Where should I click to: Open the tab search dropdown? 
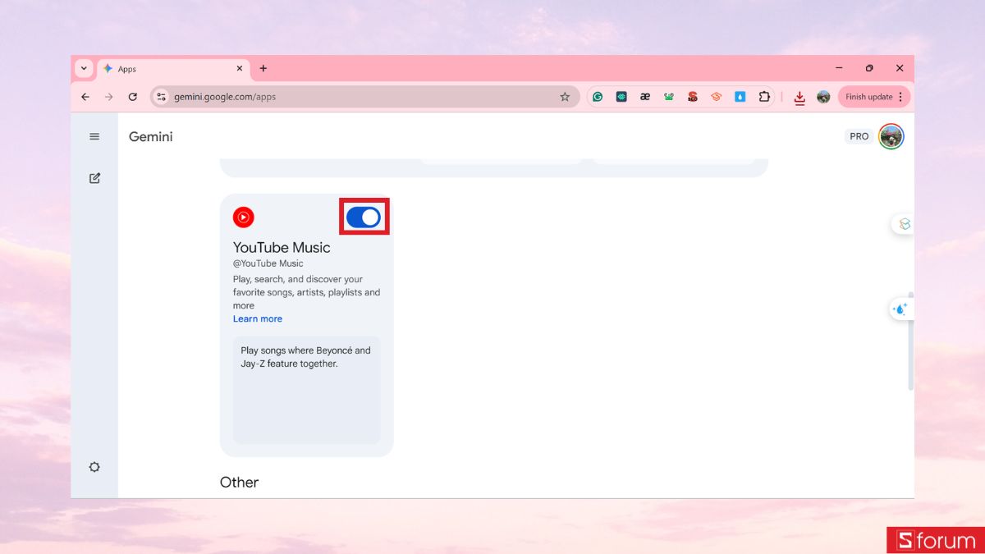point(83,68)
